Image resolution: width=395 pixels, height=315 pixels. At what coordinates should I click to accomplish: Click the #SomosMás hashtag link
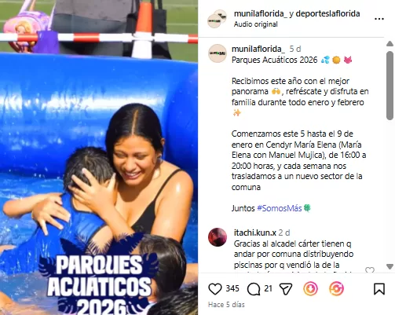point(279,208)
